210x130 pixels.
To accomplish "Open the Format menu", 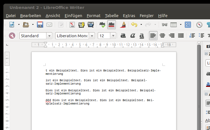I will 94,16.
